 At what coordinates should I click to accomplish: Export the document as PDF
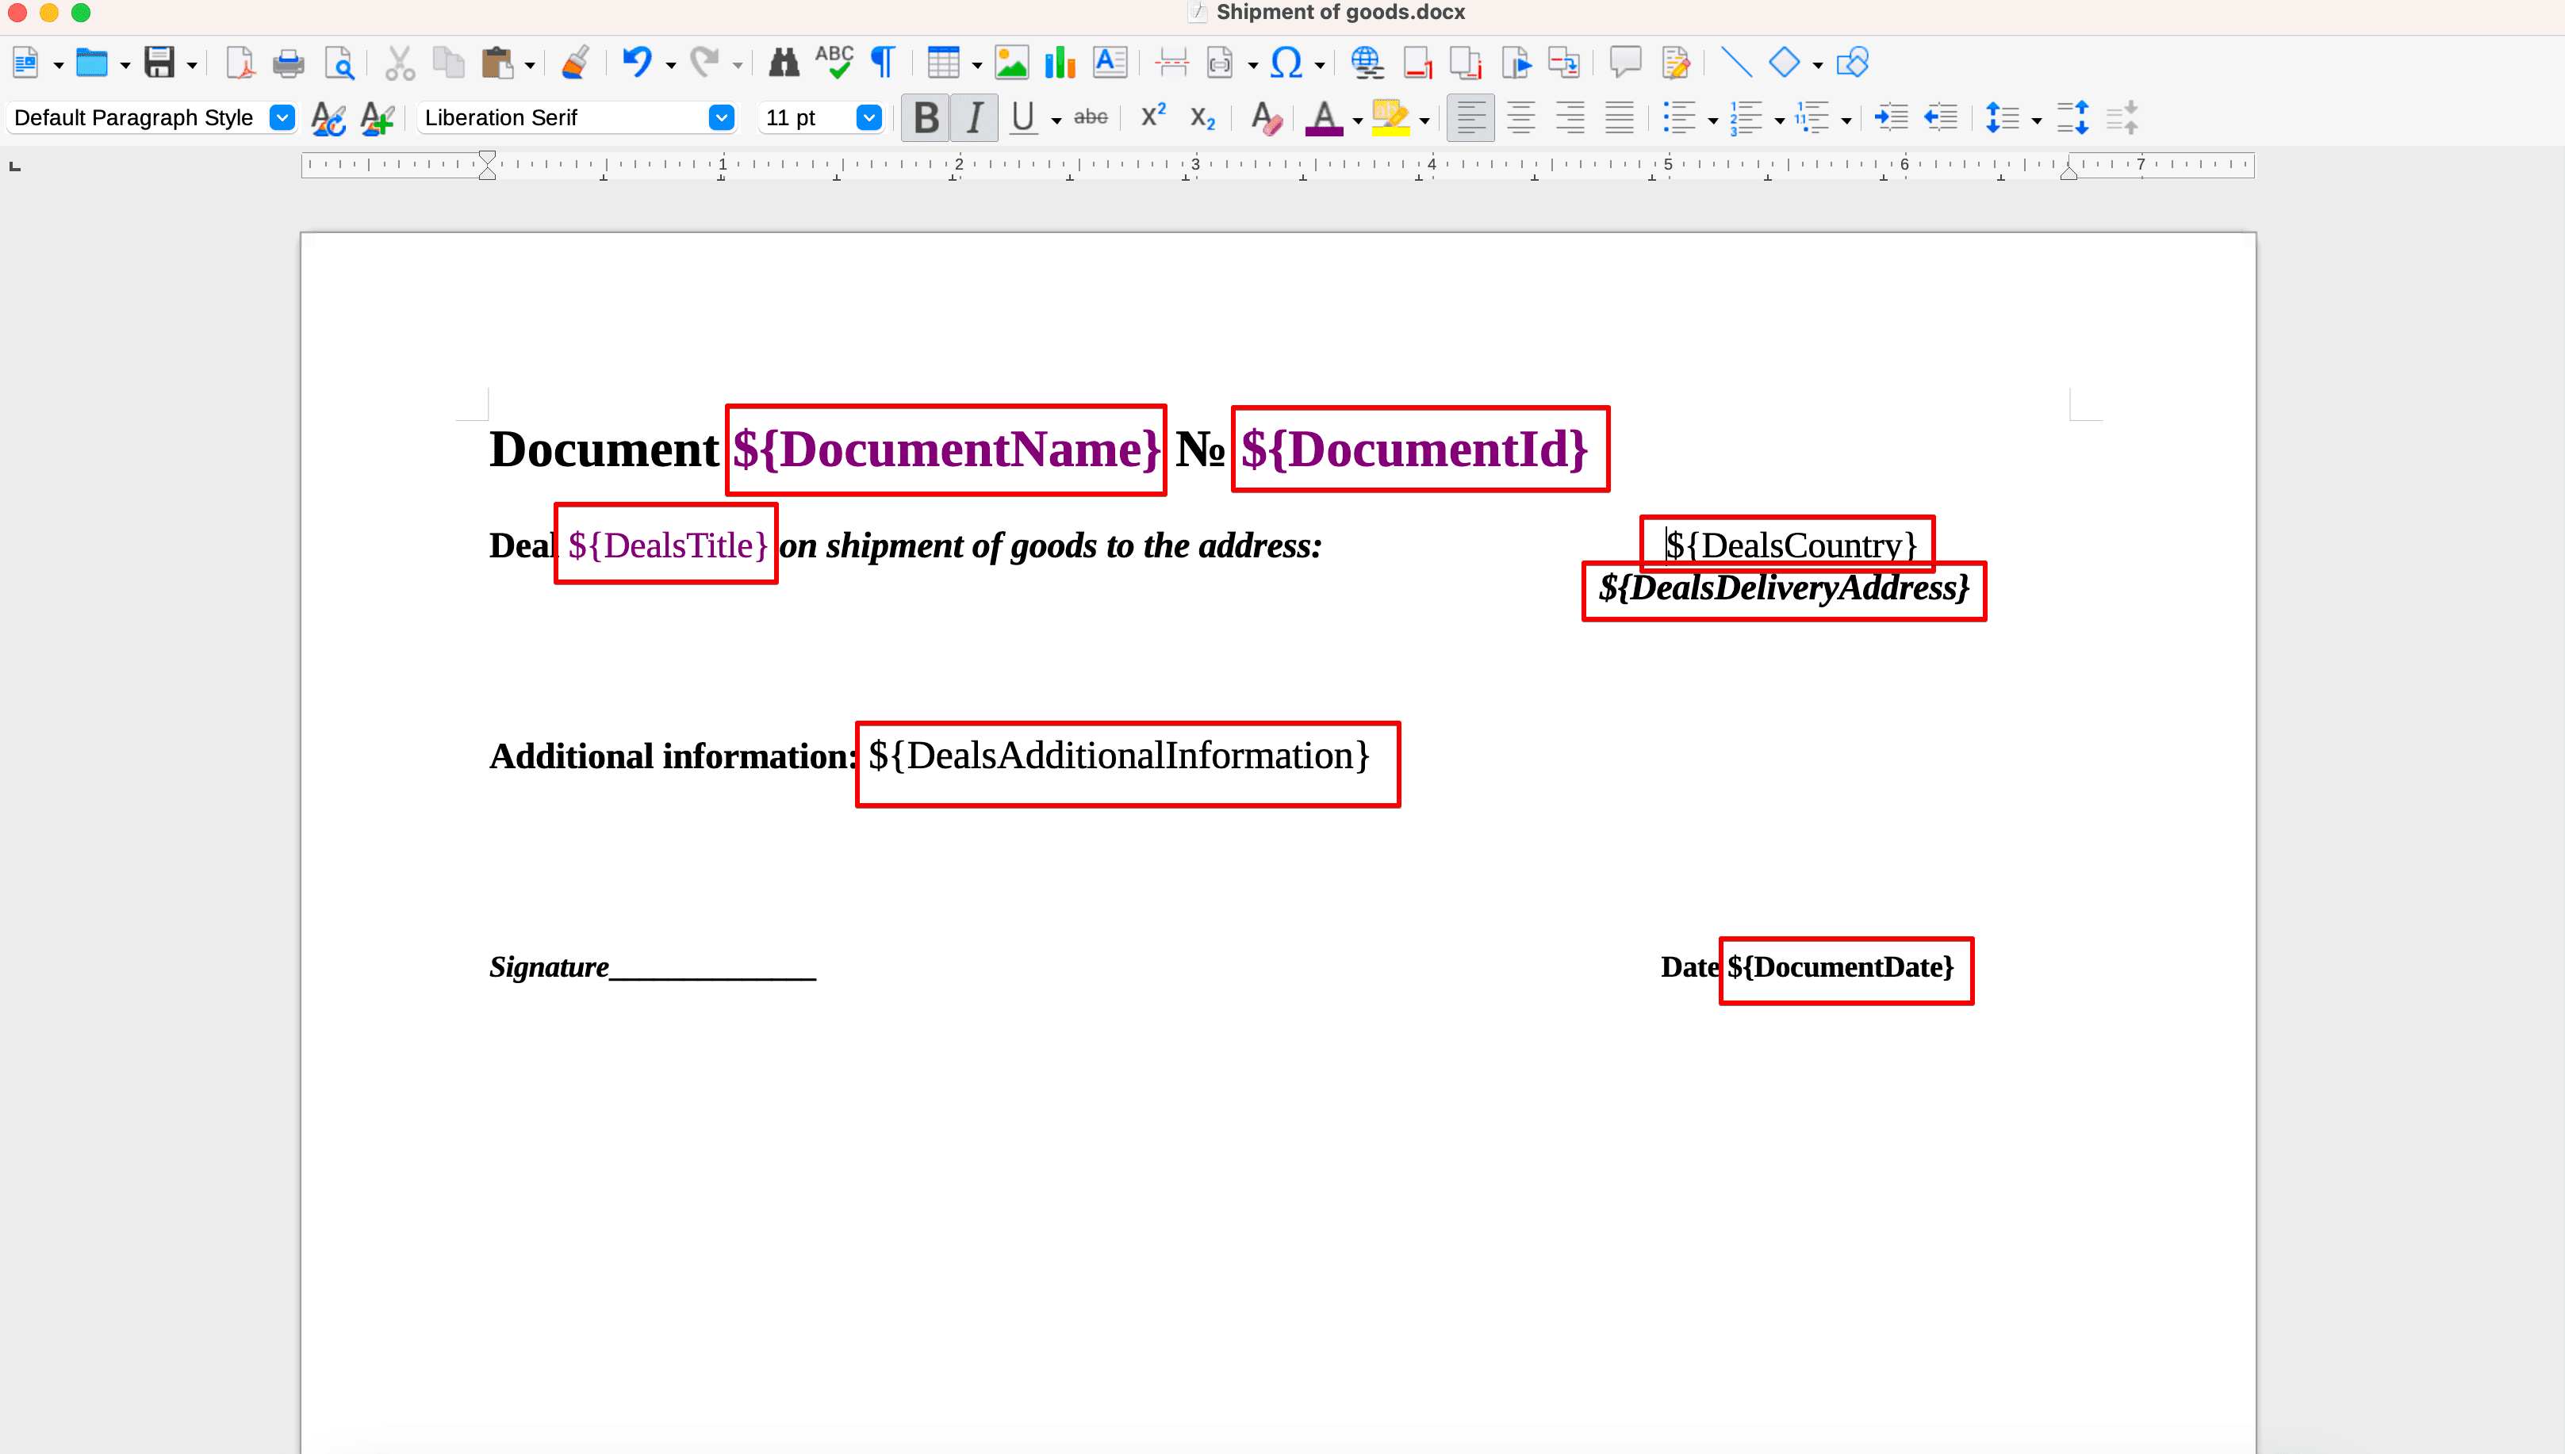point(240,62)
